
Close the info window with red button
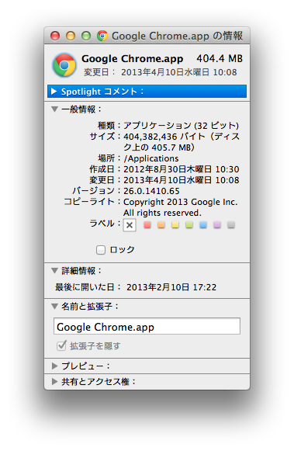tap(55, 36)
